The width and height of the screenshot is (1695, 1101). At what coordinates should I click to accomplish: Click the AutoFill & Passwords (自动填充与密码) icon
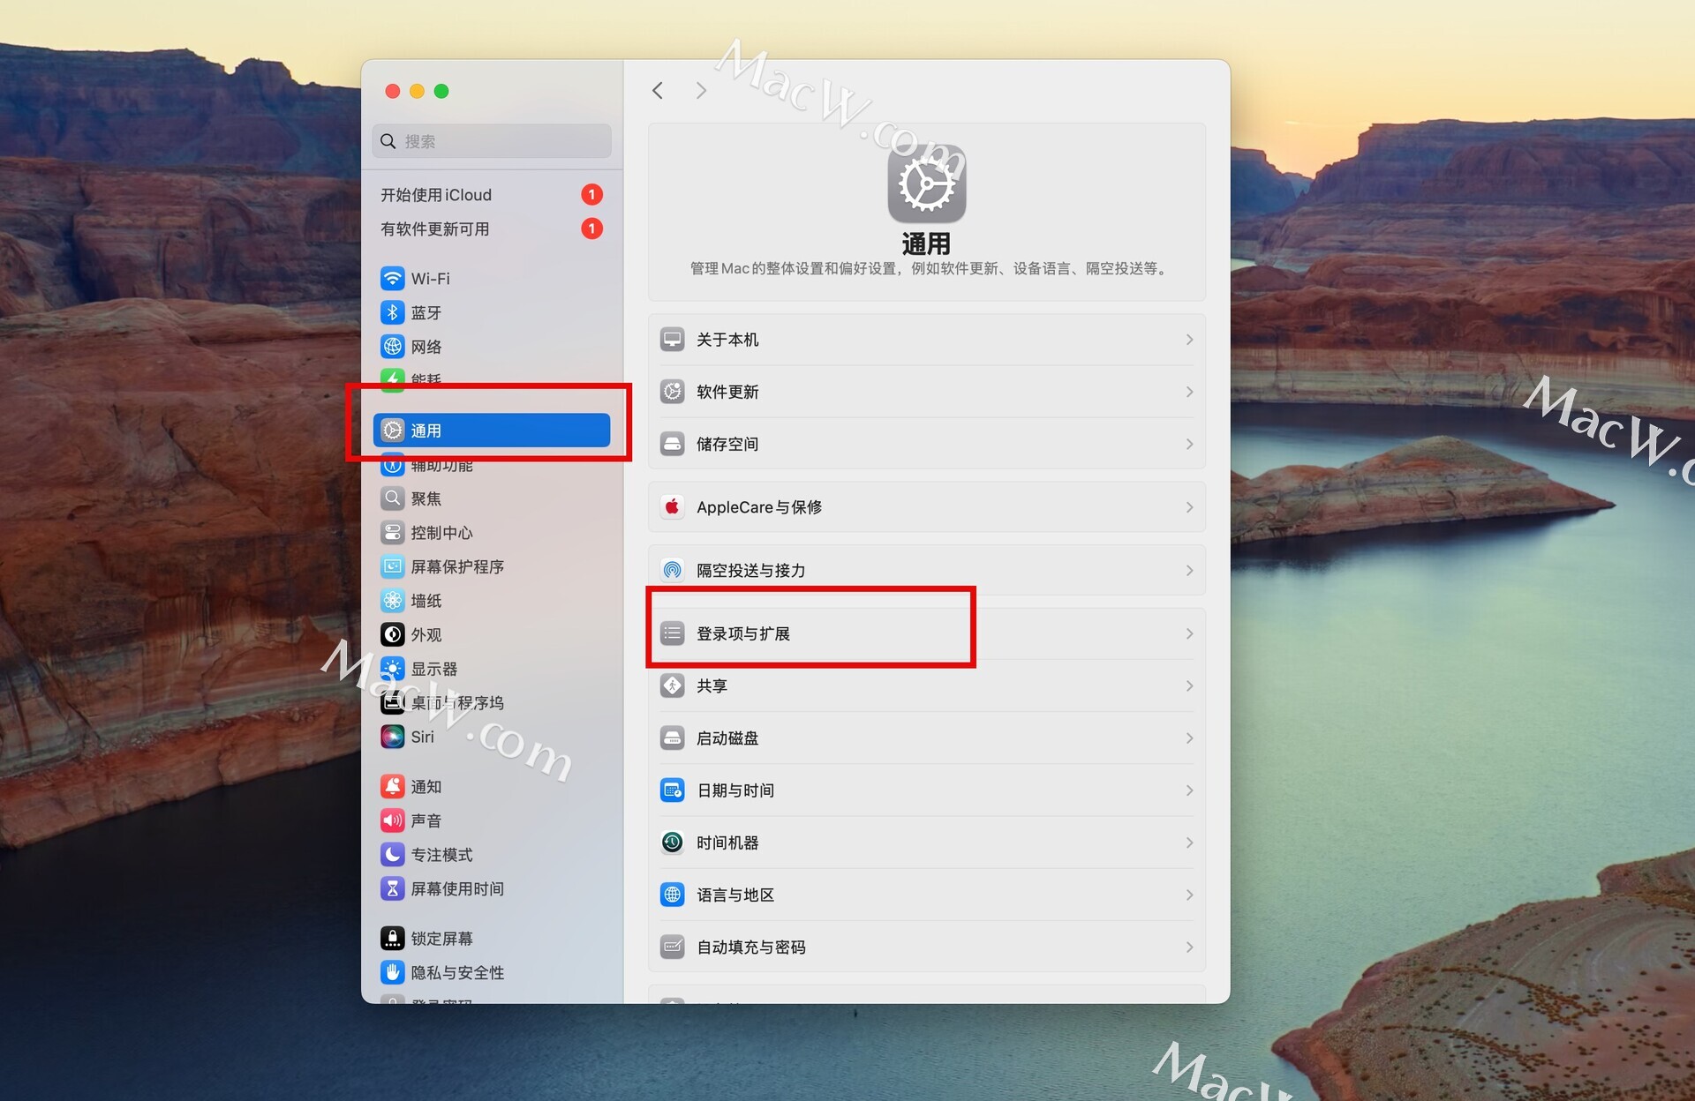click(x=673, y=947)
